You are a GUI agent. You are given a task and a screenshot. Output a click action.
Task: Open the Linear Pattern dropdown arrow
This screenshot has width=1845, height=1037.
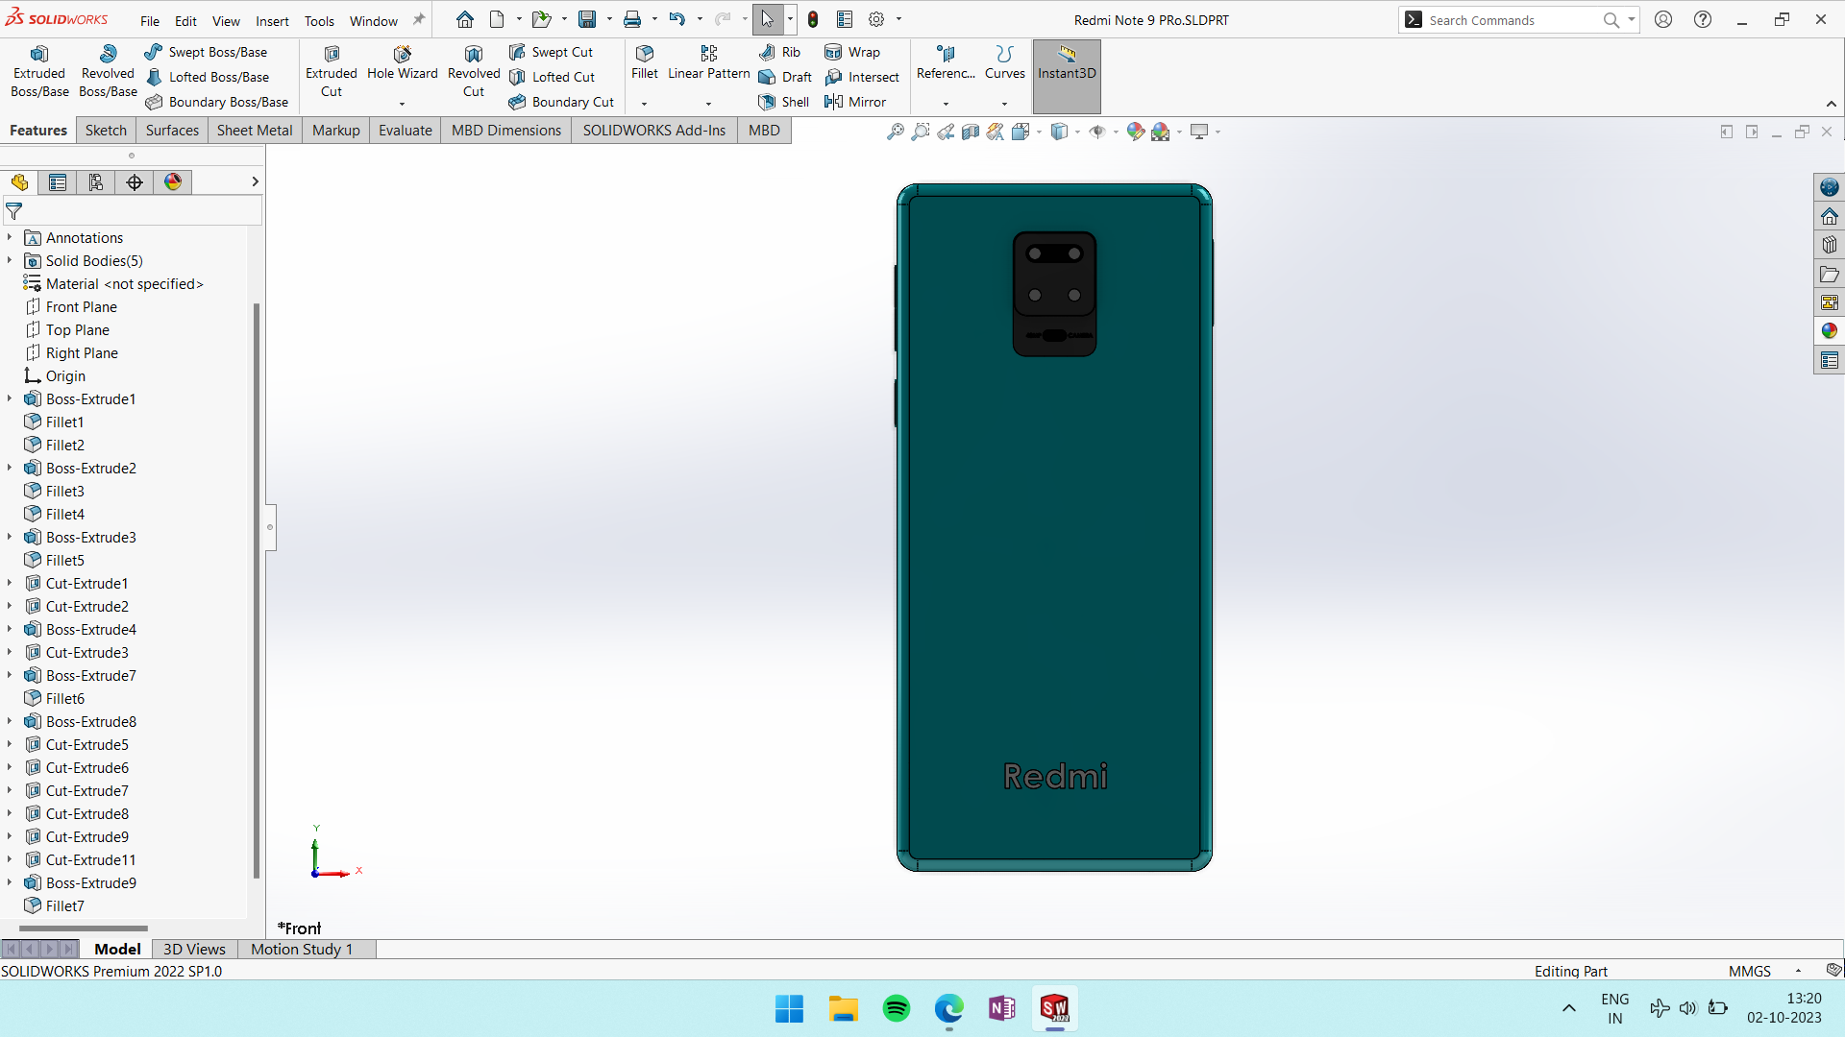click(709, 104)
